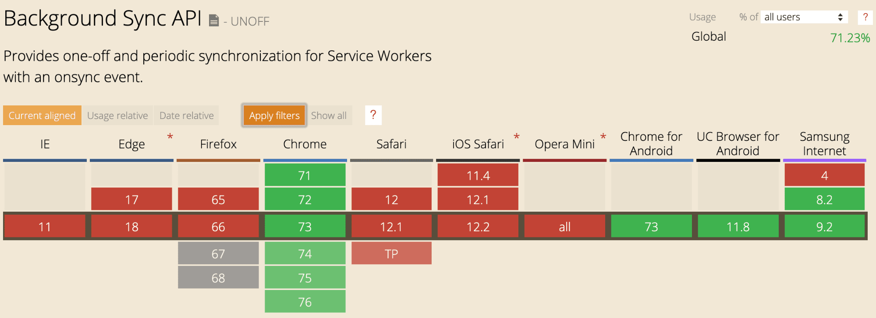Click the iOS Safari heading
Screen dimensions: 876x318
point(478,144)
